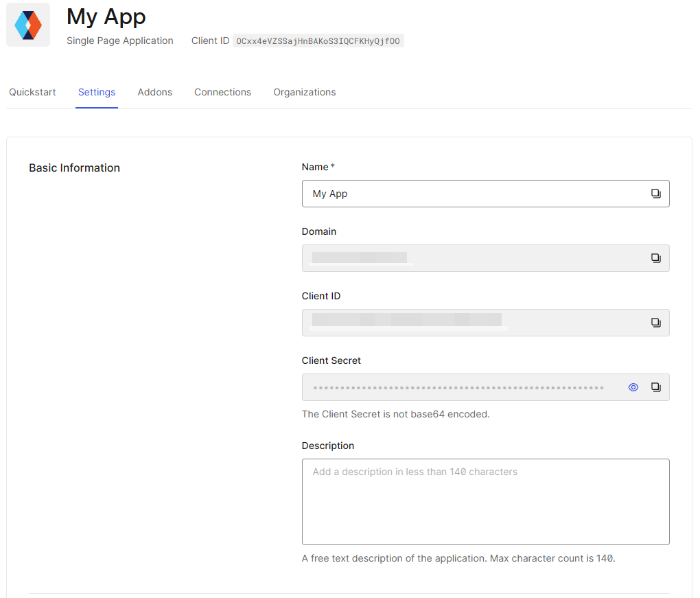Click the Basic Information section heading
This screenshot has width=700, height=598.
(74, 168)
